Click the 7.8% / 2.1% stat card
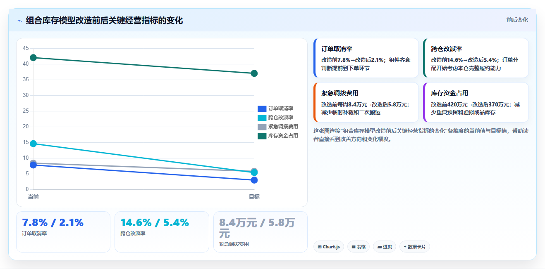 click(x=63, y=232)
